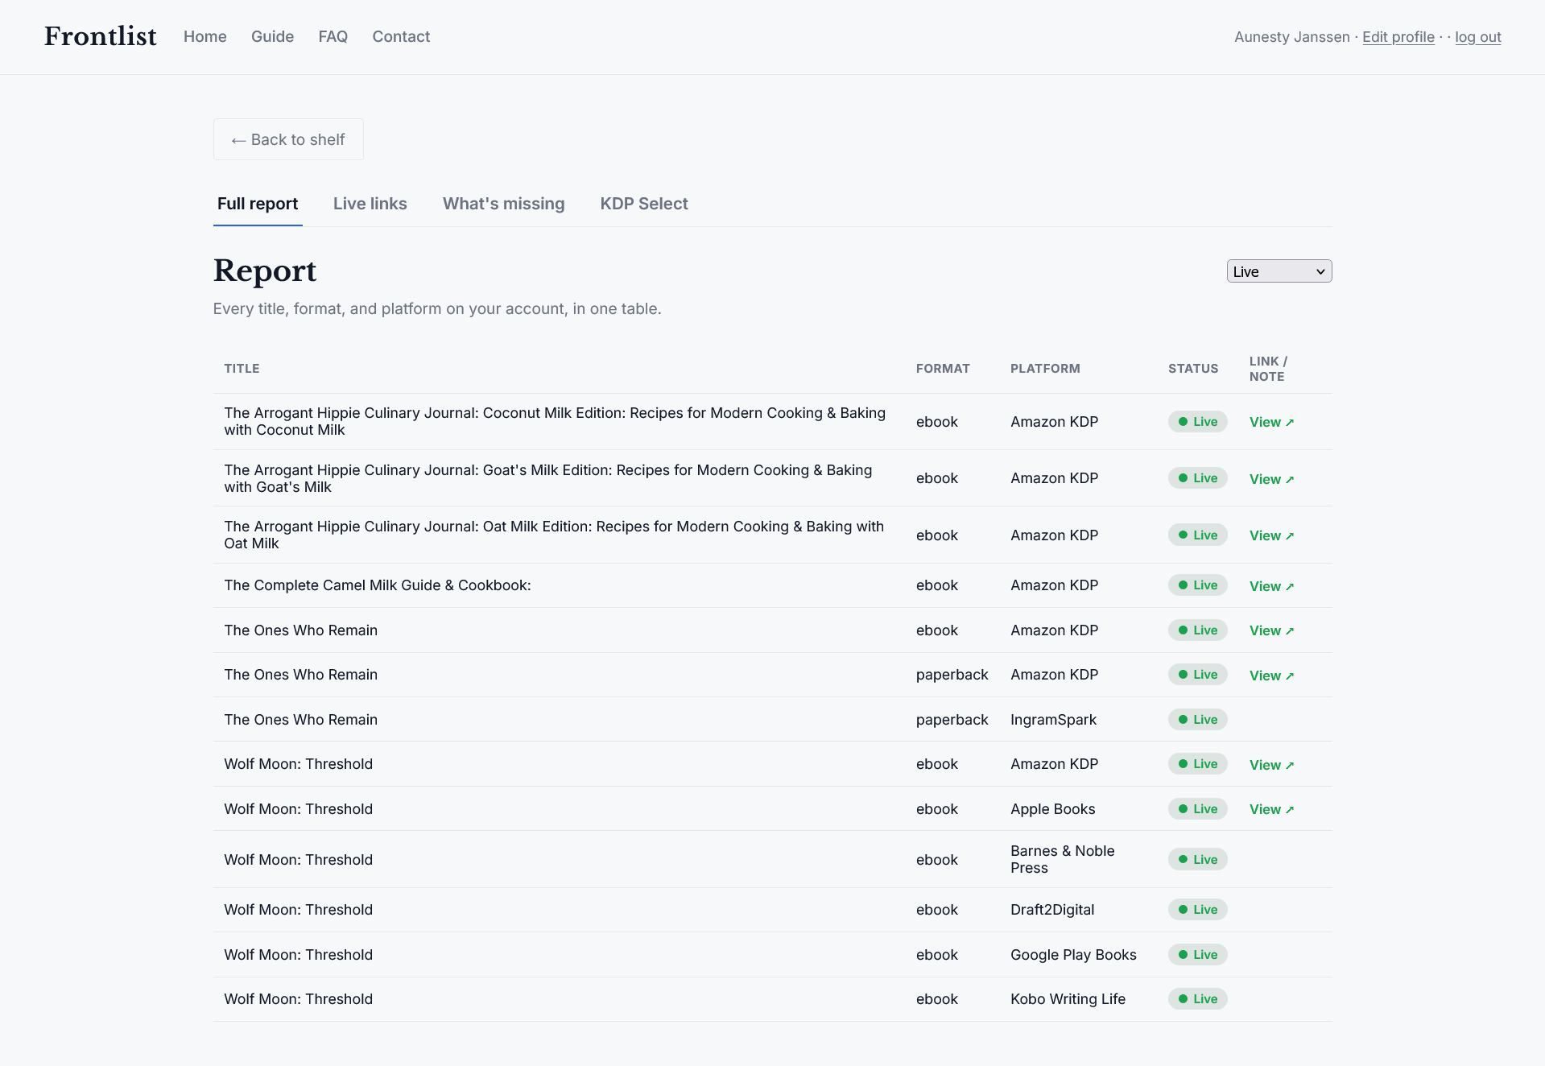Open the Contact page
1545x1066 pixels.
401,36
